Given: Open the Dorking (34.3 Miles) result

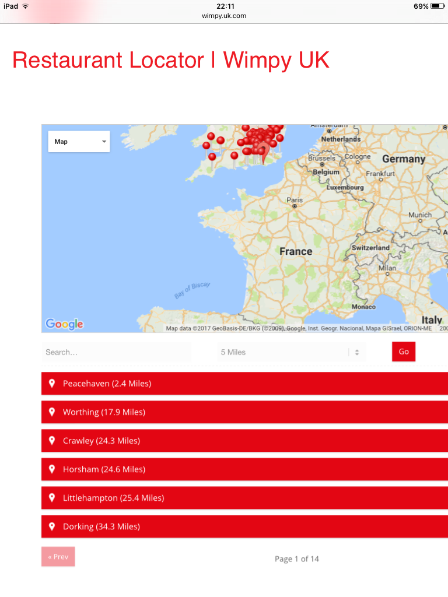Looking at the screenshot, I should (244, 526).
